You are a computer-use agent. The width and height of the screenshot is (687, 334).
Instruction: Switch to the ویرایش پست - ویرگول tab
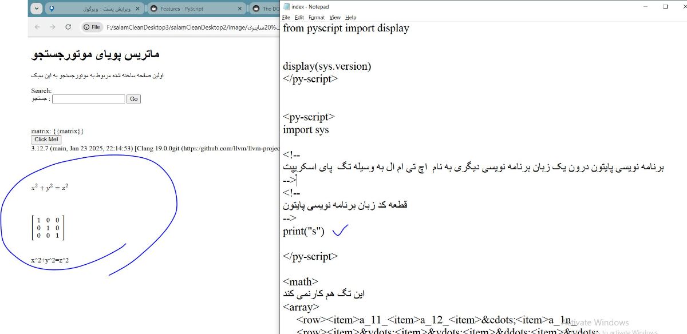(x=92, y=9)
